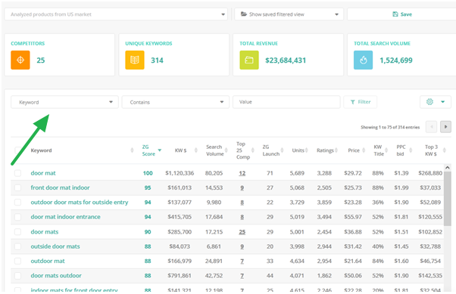Open the 'door mats' keyword link

(x=45, y=232)
